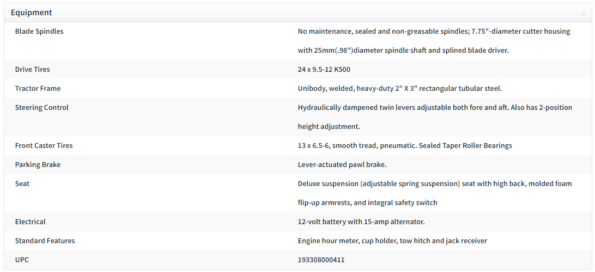Select the 12-volt battery description
The image size is (595, 272).
click(x=361, y=221)
